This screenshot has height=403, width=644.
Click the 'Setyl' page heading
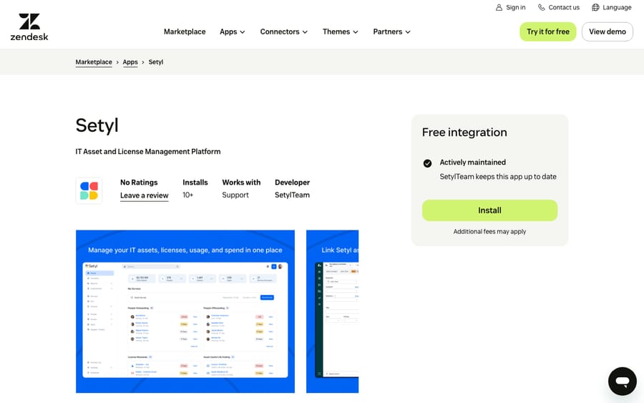pos(97,125)
